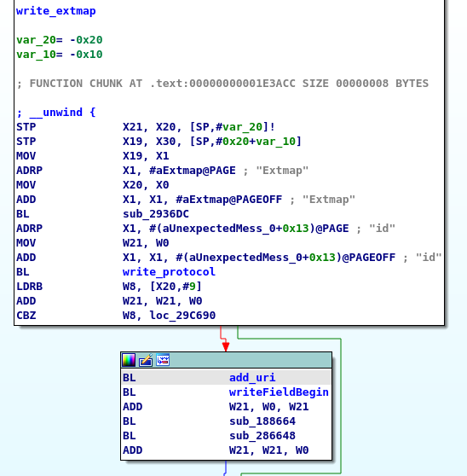This screenshot has height=476, width=467.
Task: Select var_10 definition line
Action: click(x=60, y=55)
